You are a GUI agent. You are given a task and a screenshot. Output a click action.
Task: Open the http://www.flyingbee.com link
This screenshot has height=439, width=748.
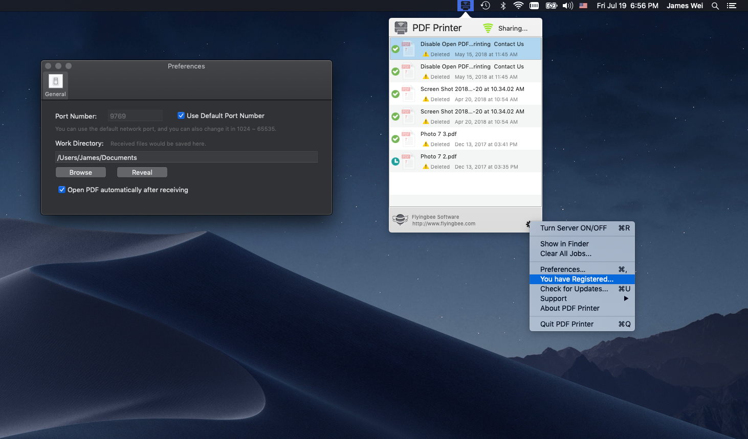tap(444, 223)
